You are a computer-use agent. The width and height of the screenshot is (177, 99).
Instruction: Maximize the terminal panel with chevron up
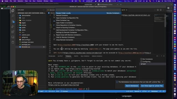(162, 56)
